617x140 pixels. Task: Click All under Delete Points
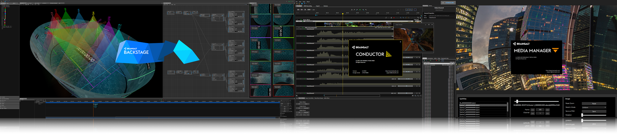click(x=299, y=112)
